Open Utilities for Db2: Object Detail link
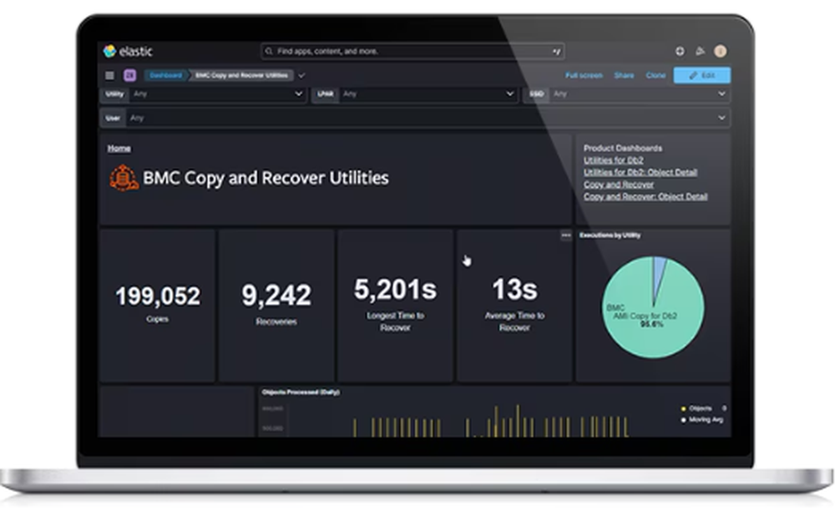 click(x=640, y=172)
